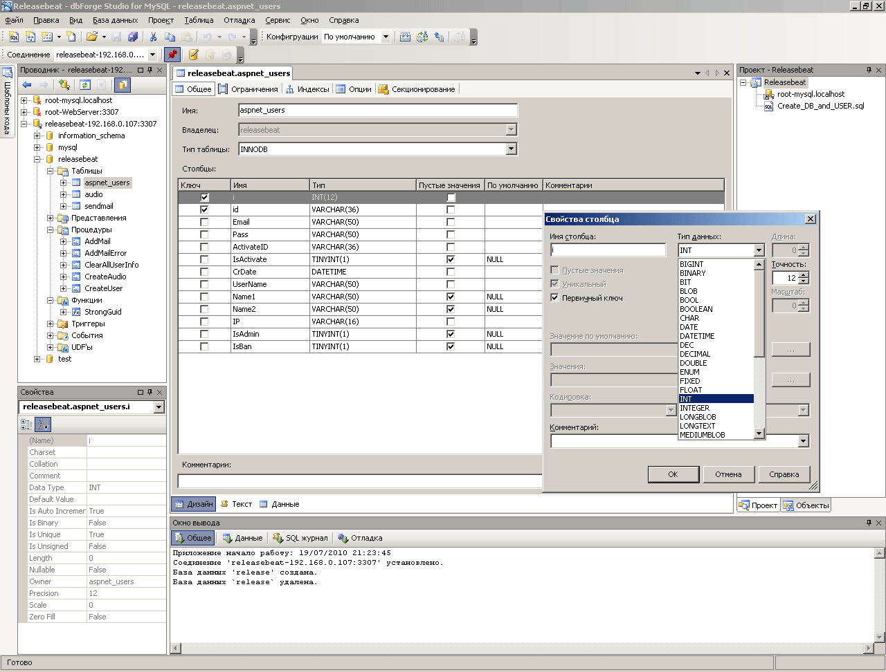Click the back arrow in the Explorer panel
The image size is (886, 672).
point(27,85)
